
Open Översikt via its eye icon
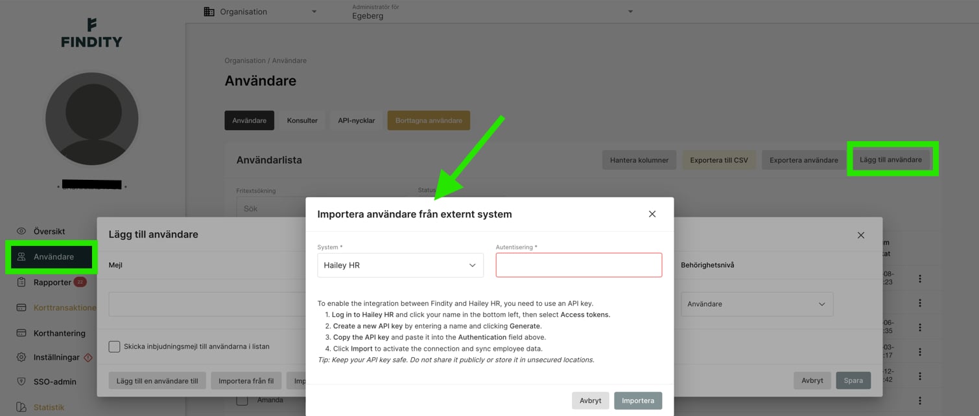[x=21, y=231]
